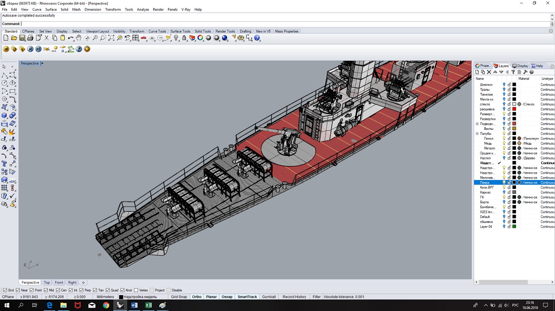
Task: Switch to the Solid Tools toolbar tab
Action: click(x=203, y=31)
